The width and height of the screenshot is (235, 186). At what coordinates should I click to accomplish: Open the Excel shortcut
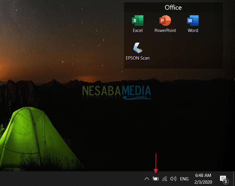point(137,24)
